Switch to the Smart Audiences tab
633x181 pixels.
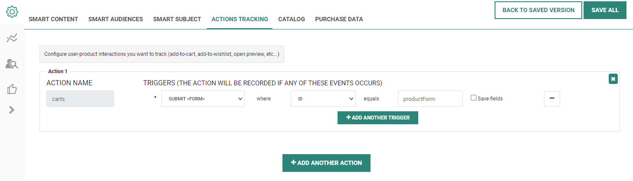tap(115, 19)
